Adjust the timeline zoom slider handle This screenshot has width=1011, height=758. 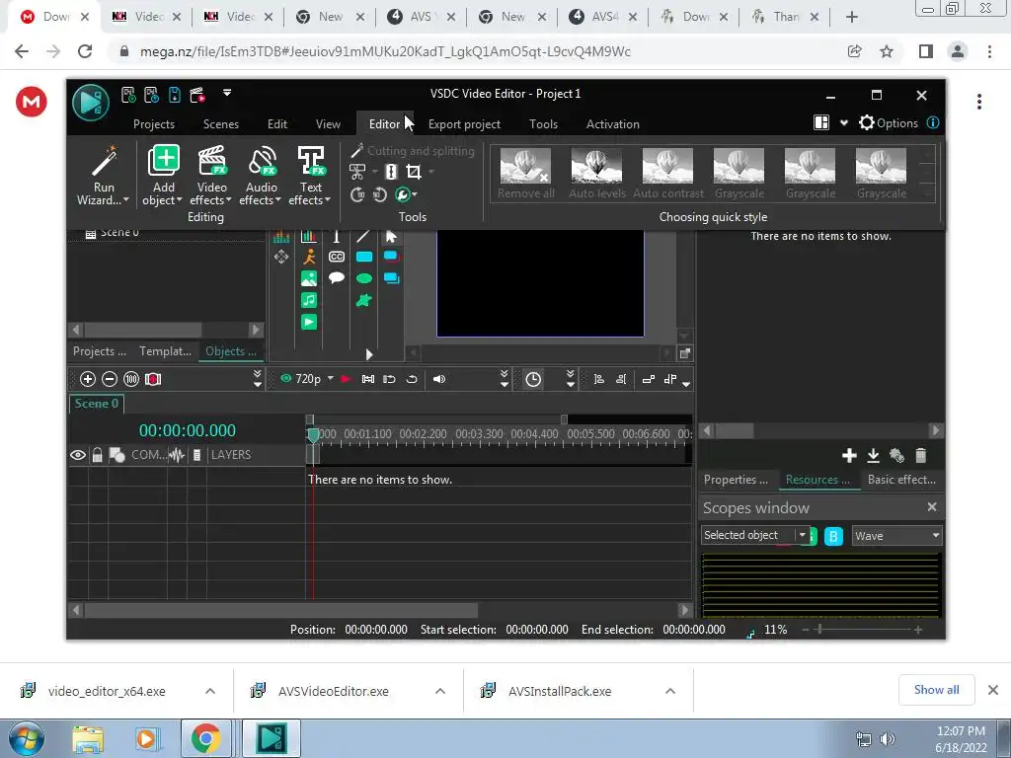pyautogui.click(x=819, y=629)
